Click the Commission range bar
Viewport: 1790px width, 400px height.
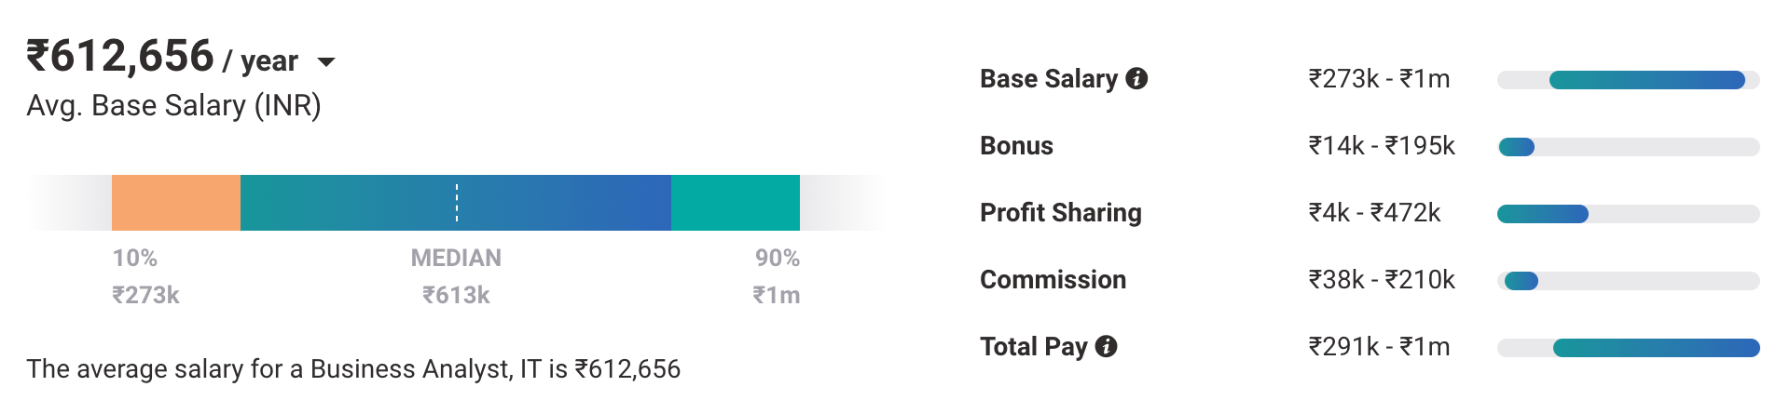pos(1521,281)
